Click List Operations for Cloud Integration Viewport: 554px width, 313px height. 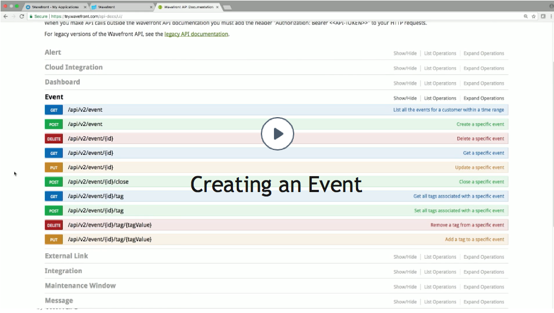[440, 68]
